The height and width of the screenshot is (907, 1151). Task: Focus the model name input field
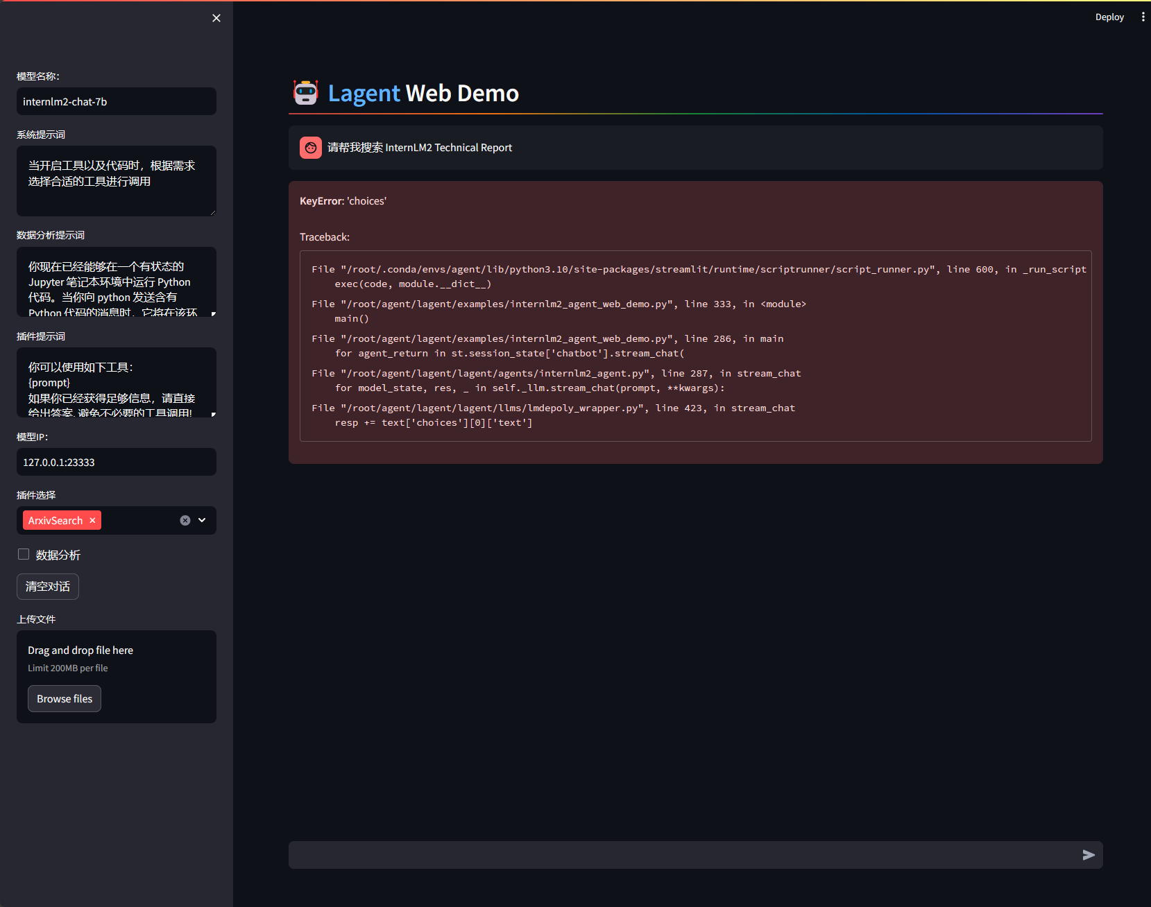[117, 101]
